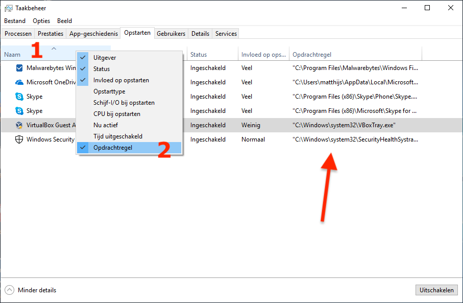The height and width of the screenshot is (303, 463).
Task: Click the Taakbeheer title bar icon
Action: coord(8,8)
